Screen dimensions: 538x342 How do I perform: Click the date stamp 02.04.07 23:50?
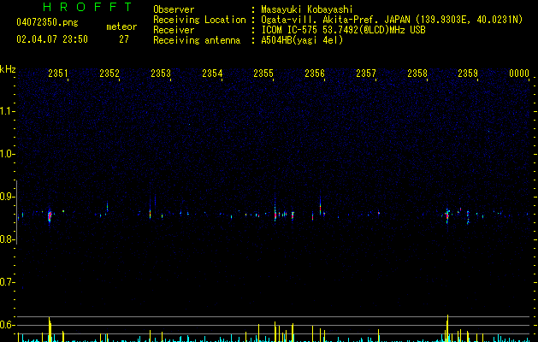coord(52,39)
